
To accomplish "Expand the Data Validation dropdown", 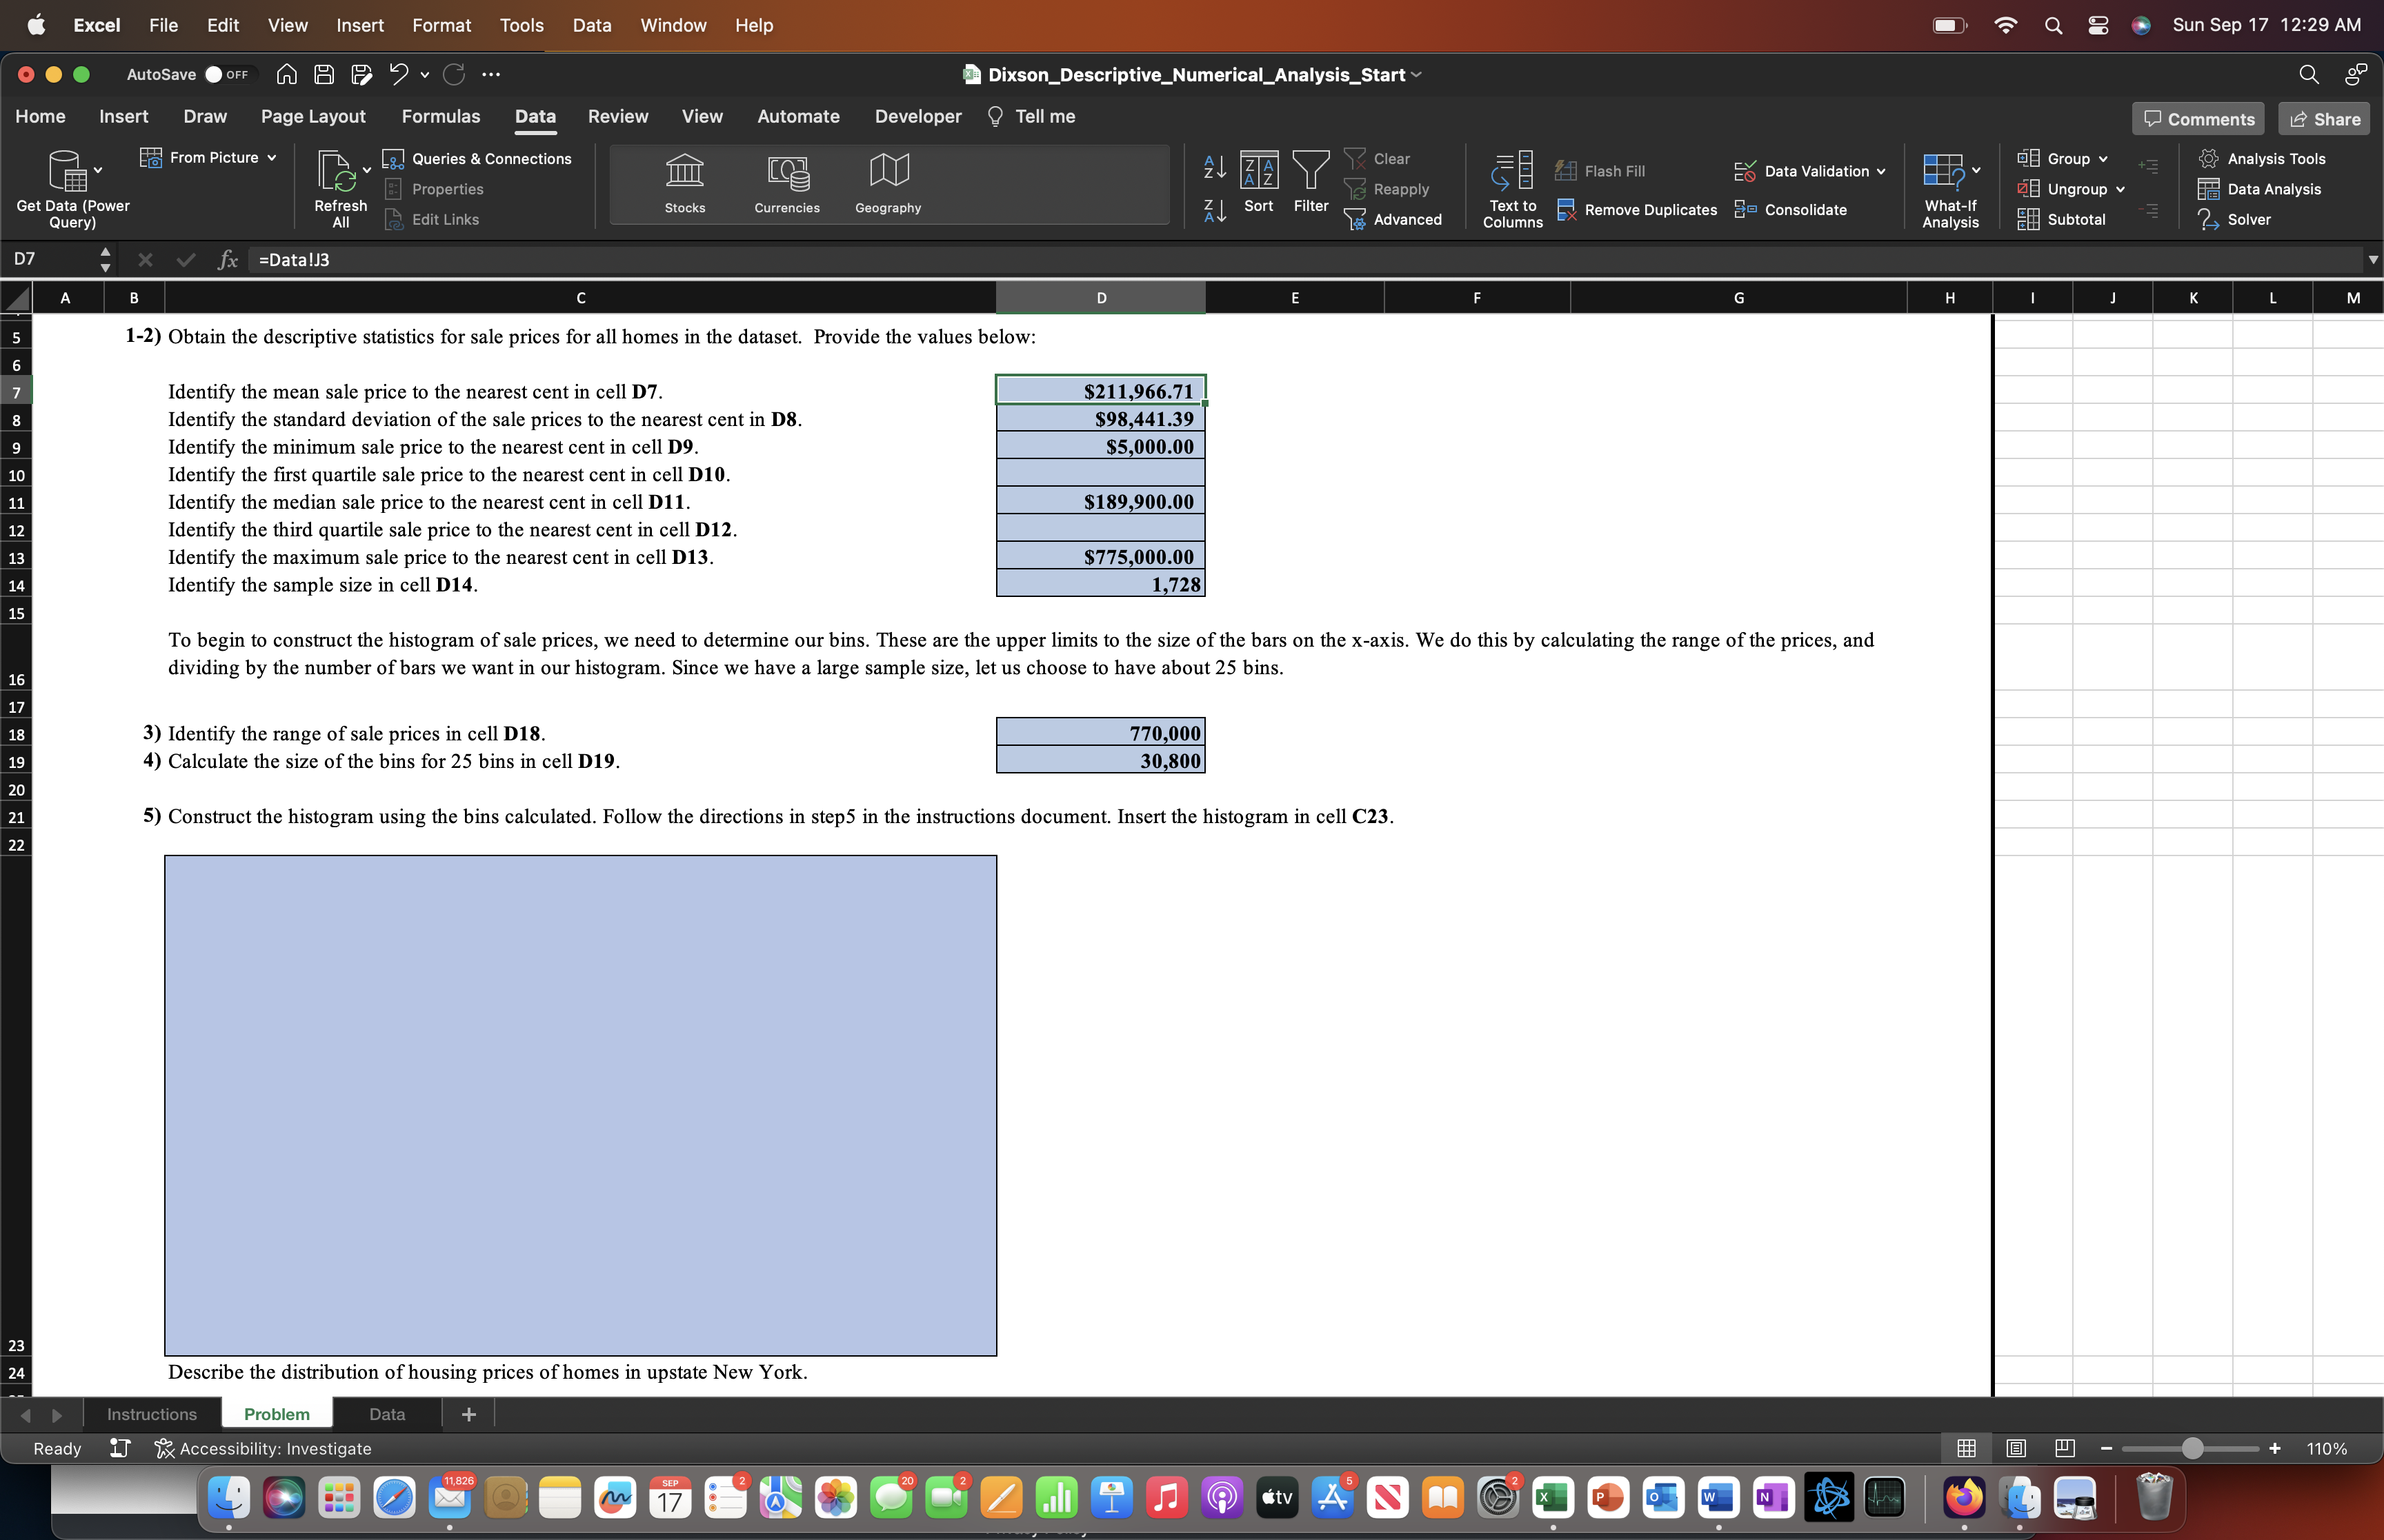I will coord(1882,171).
